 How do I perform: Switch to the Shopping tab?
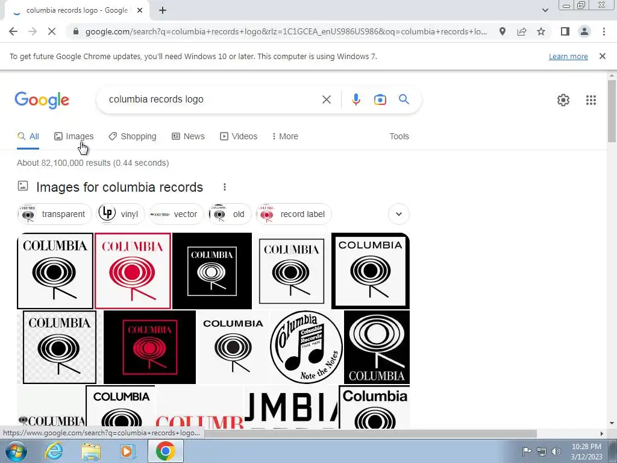(x=133, y=137)
